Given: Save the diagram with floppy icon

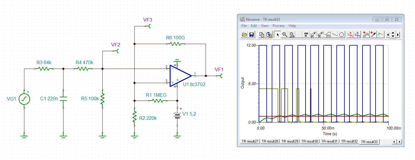Looking at the screenshot, I should (x=251, y=35).
